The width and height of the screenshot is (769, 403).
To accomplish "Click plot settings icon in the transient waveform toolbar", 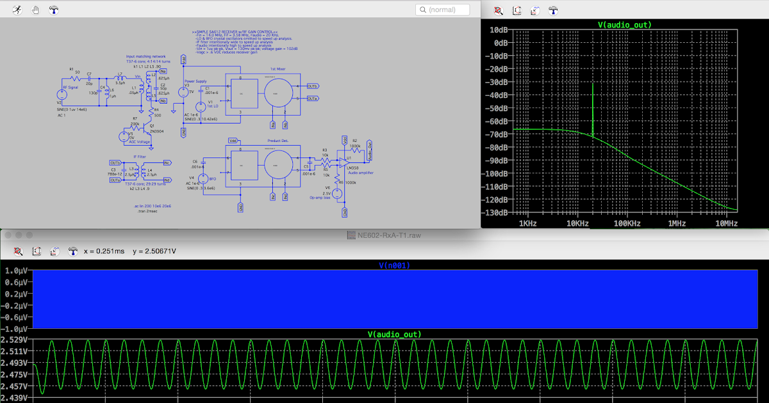I will tap(53, 252).
